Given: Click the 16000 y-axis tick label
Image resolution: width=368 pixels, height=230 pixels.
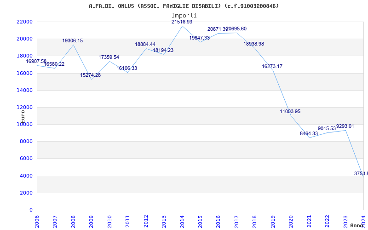Looking at the screenshot, I should pyautogui.click(x=24, y=73).
